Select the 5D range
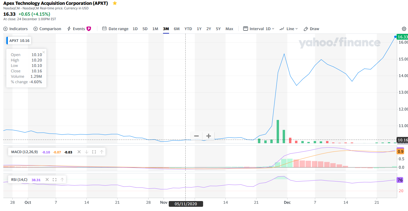408x211 pixels. (x=145, y=29)
